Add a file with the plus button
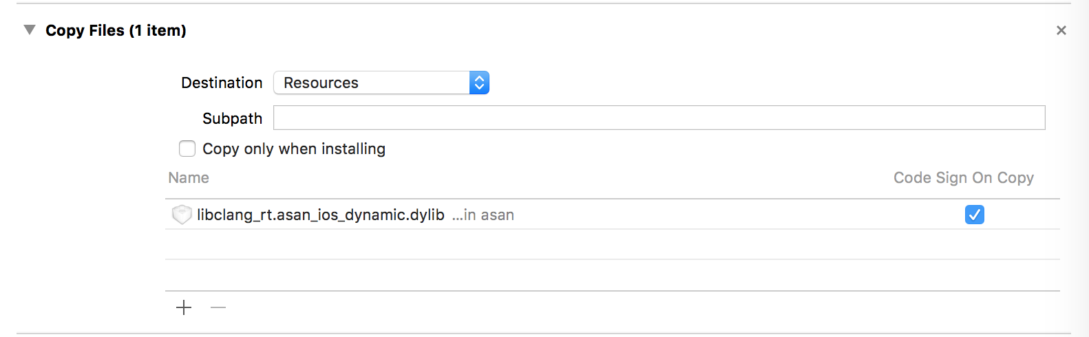Viewport: 1089px width, 337px height. (x=184, y=307)
